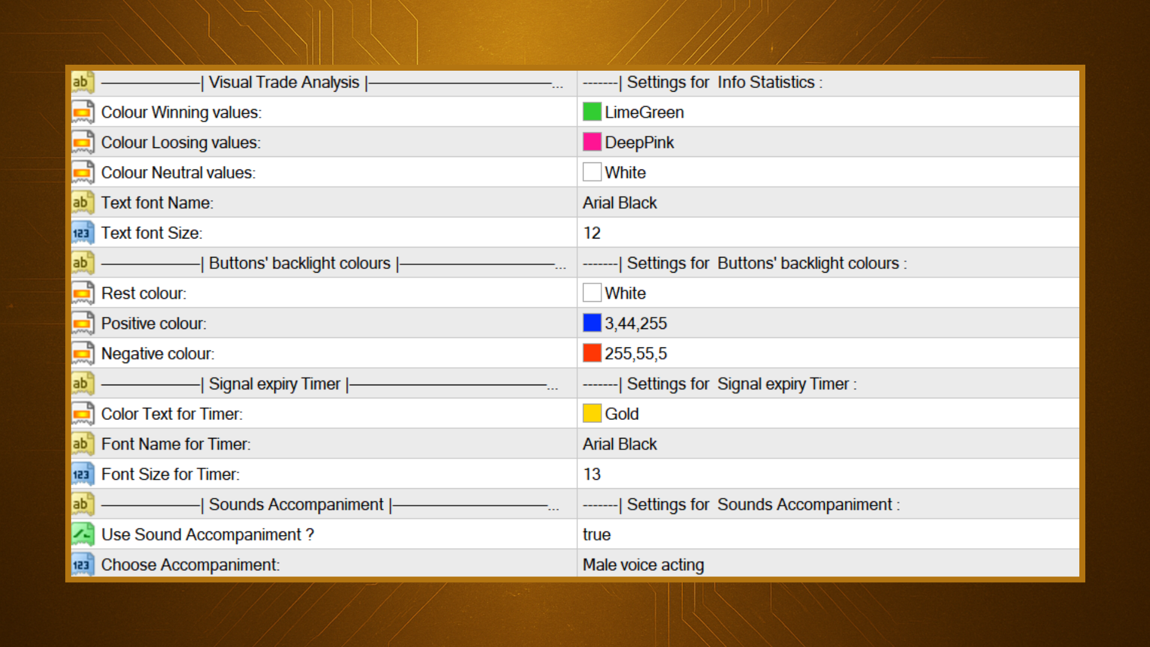Click the boolean icon beside Use Sound Accompaniment
This screenshot has height=647, width=1150.
point(83,534)
